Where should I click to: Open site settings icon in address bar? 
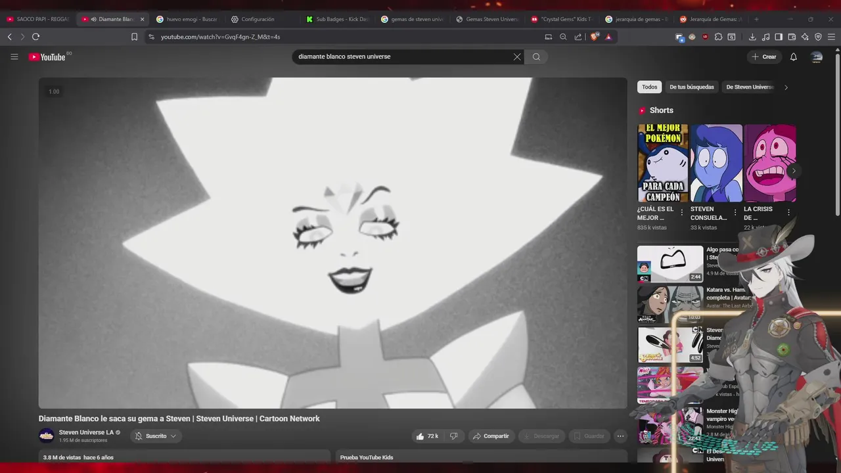pyautogui.click(x=151, y=37)
